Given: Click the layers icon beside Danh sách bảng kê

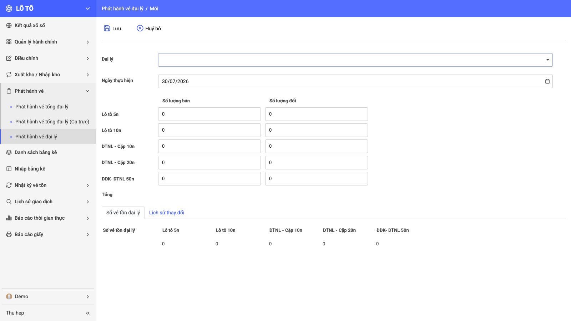Looking at the screenshot, I should tap(9, 152).
